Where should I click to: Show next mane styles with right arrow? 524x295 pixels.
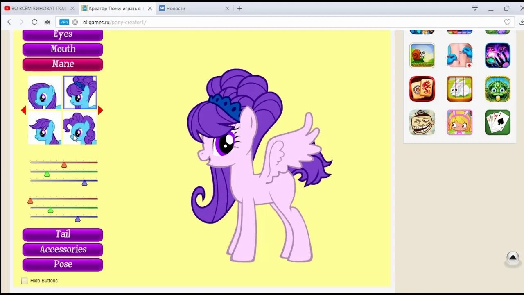coord(100,110)
